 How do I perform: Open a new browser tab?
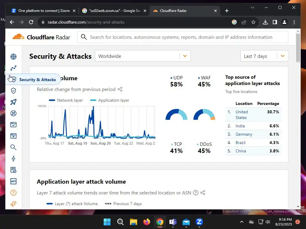227,11
